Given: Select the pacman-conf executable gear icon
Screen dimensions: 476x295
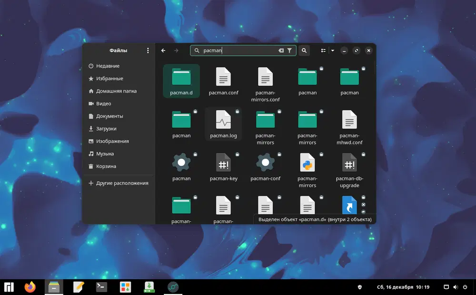Looking at the screenshot, I should [266, 162].
